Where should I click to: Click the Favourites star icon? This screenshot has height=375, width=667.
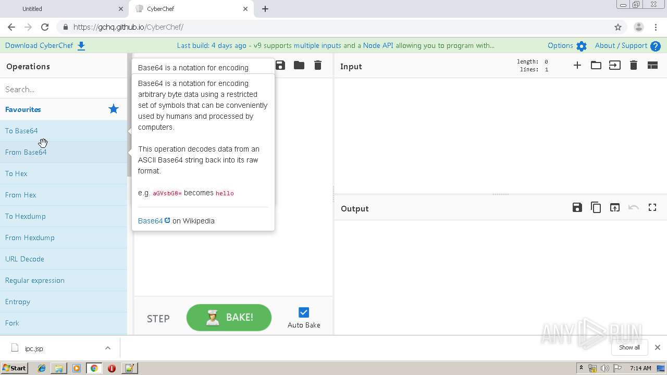114,109
